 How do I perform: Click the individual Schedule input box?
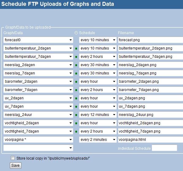pyautogui.click(x=164, y=148)
